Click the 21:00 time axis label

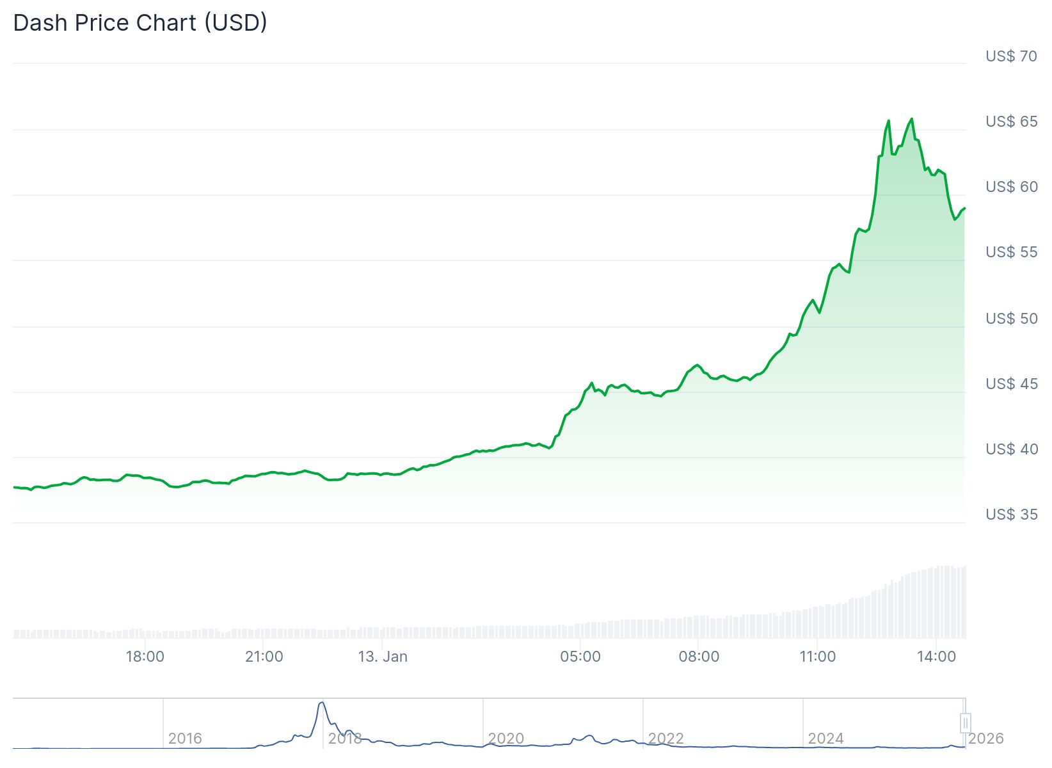coord(264,657)
